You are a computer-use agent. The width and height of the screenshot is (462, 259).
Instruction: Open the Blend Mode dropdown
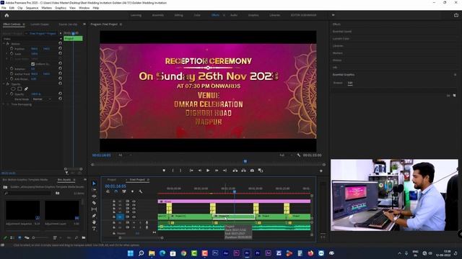coord(42,99)
